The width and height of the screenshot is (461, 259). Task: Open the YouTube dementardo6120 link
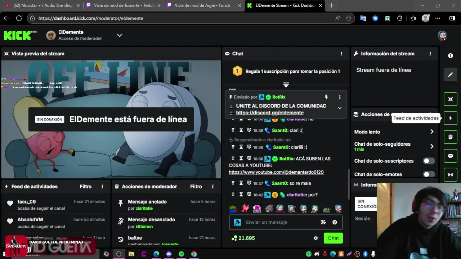pyautogui.click(x=276, y=172)
